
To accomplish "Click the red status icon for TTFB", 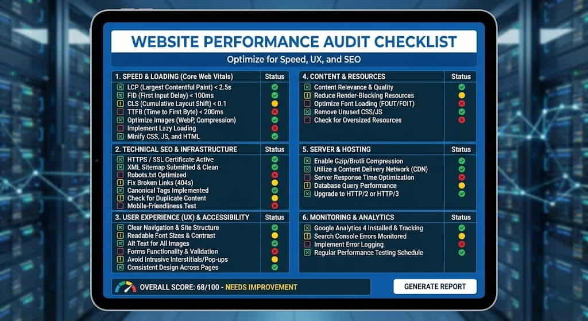I will (x=274, y=112).
